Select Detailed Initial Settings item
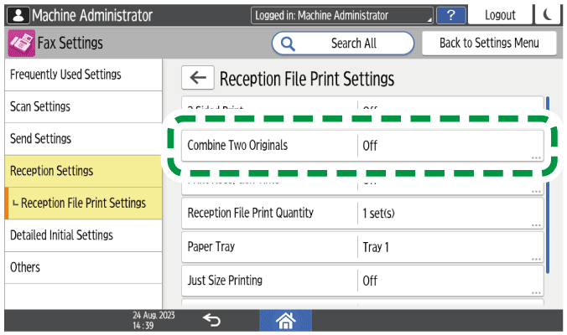This screenshot has height=335, width=567. (80, 235)
